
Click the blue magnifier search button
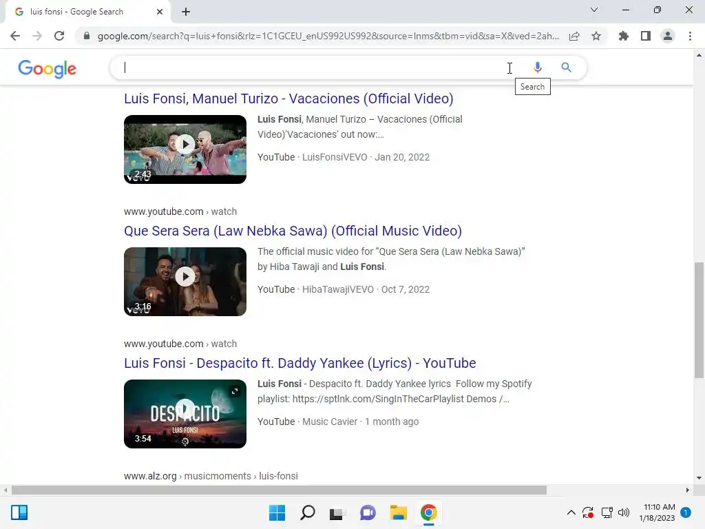coord(566,68)
